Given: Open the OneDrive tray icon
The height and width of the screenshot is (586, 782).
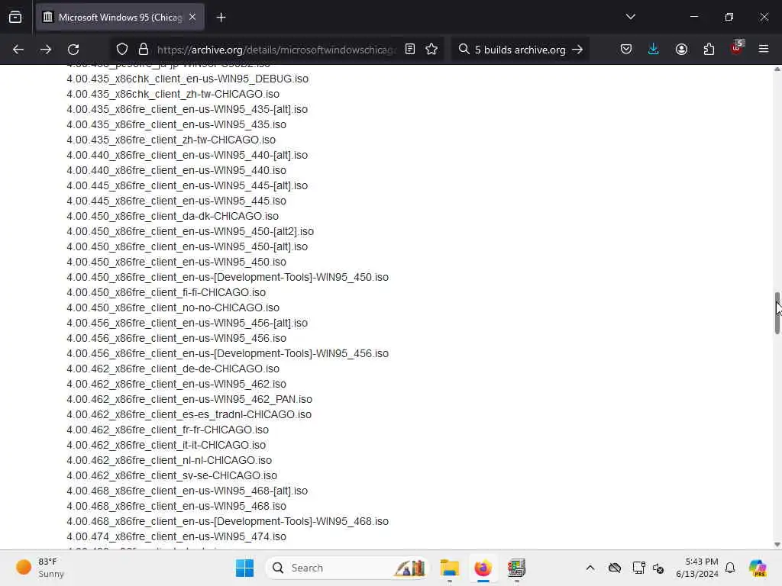Looking at the screenshot, I should [615, 568].
